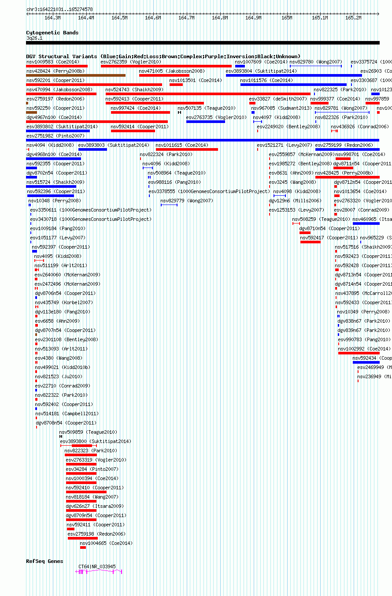
Task: Open dgv129n6 (Mills2006) variant
Action: 295,201
